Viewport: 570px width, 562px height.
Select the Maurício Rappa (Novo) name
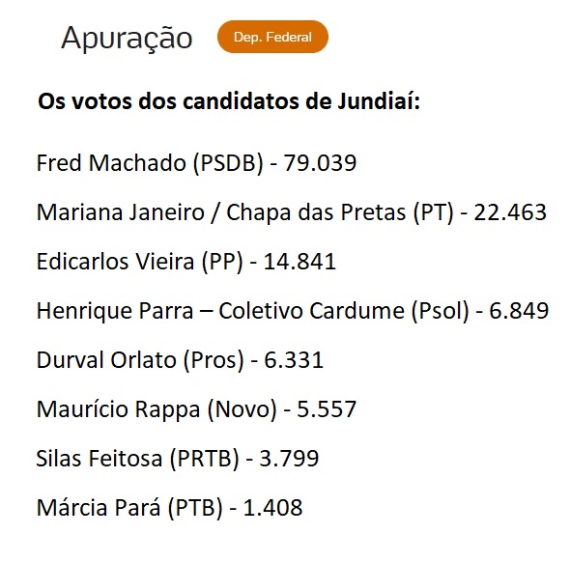(x=157, y=409)
